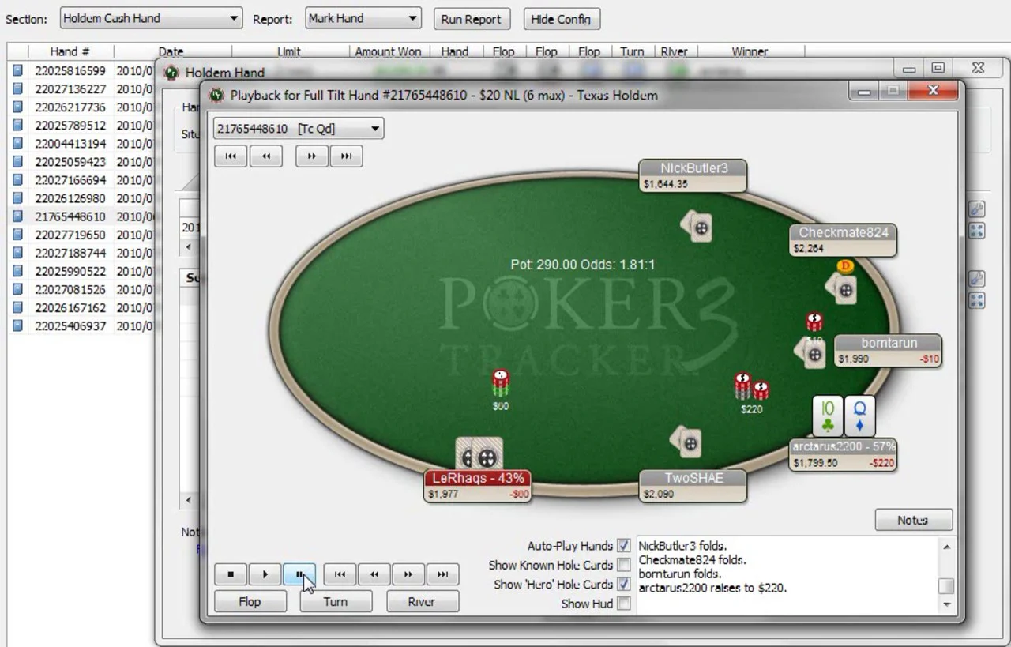
Task: Open the Section dropdown Holdem Cash Hand
Action: pos(151,18)
